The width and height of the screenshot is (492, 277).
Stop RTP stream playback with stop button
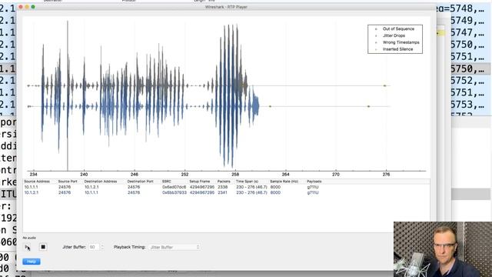coord(43,247)
